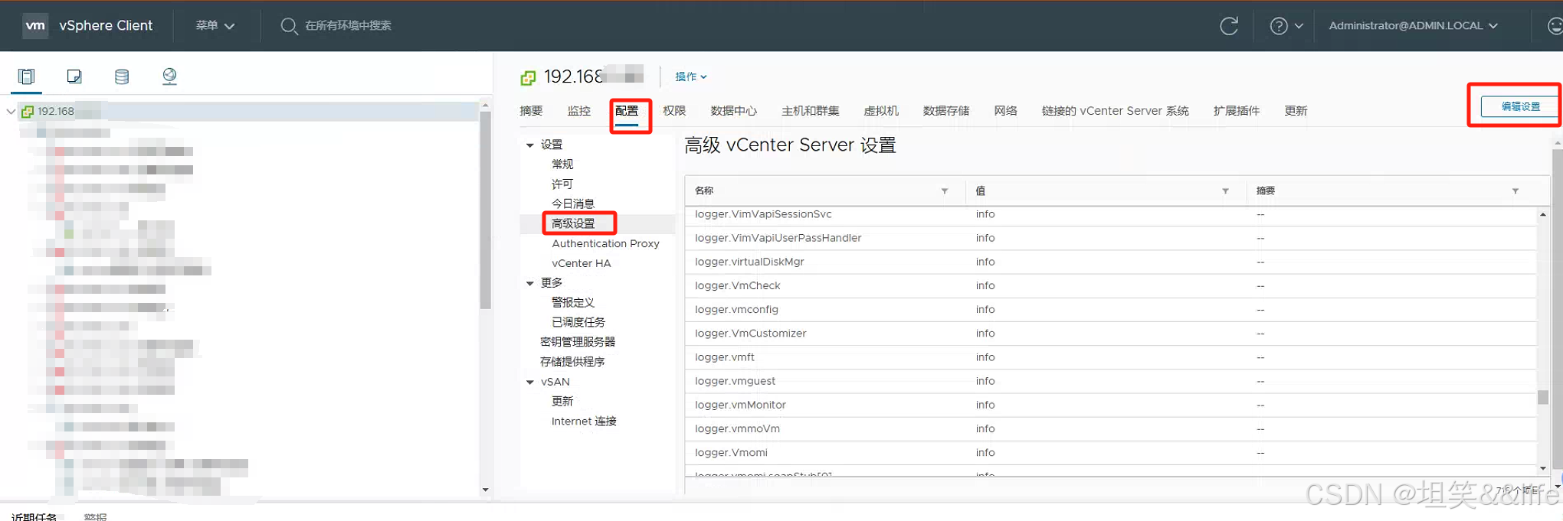Click the 编辑设置 button
Screen dimensions: 1563x521
[x=1520, y=106]
